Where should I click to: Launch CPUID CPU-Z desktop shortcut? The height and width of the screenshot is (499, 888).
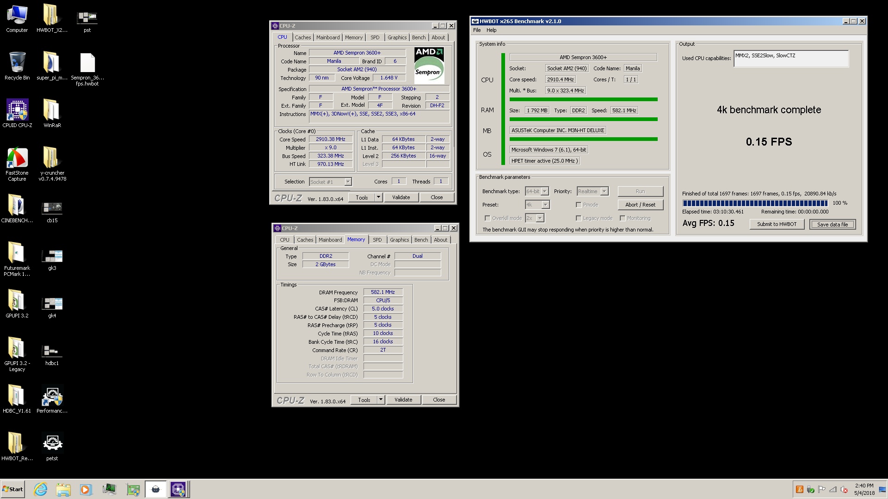pos(17,114)
